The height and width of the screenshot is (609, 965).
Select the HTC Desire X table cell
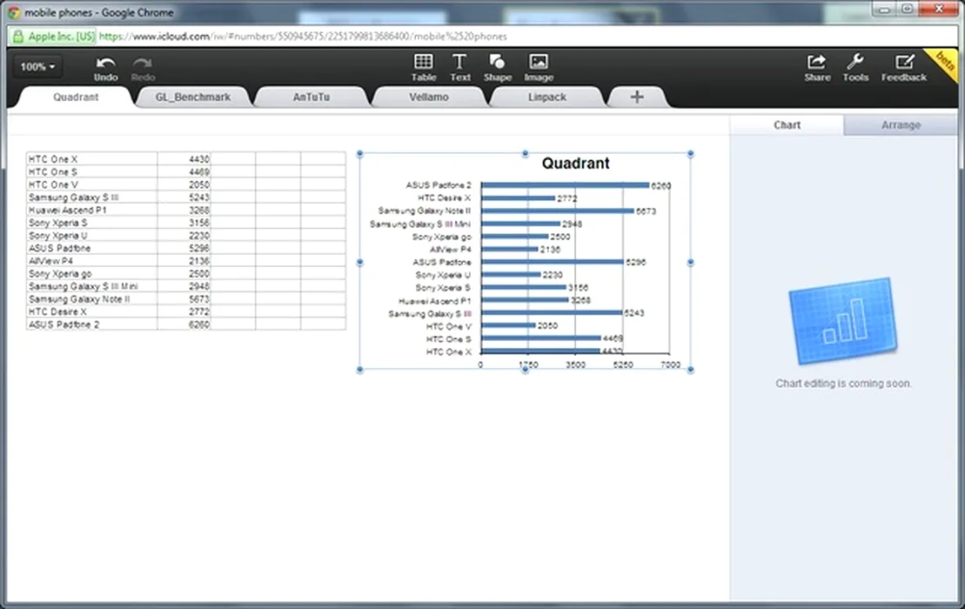91,311
